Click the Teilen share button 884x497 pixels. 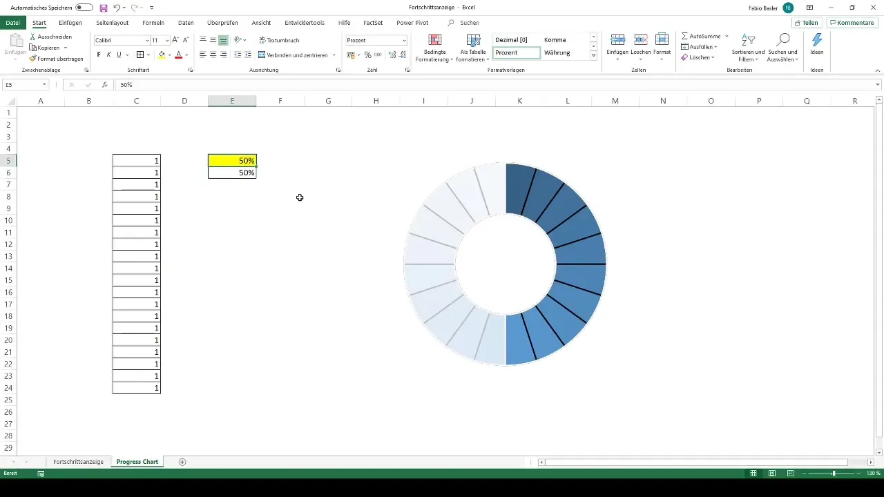pyautogui.click(x=806, y=23)
